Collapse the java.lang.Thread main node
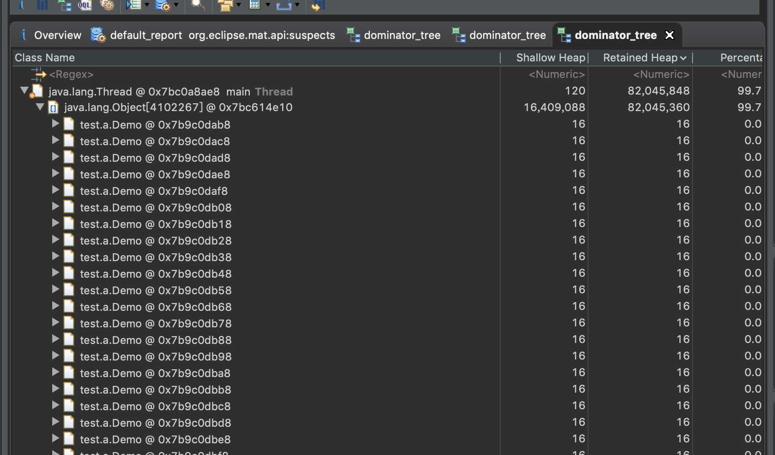 point(24,91)
